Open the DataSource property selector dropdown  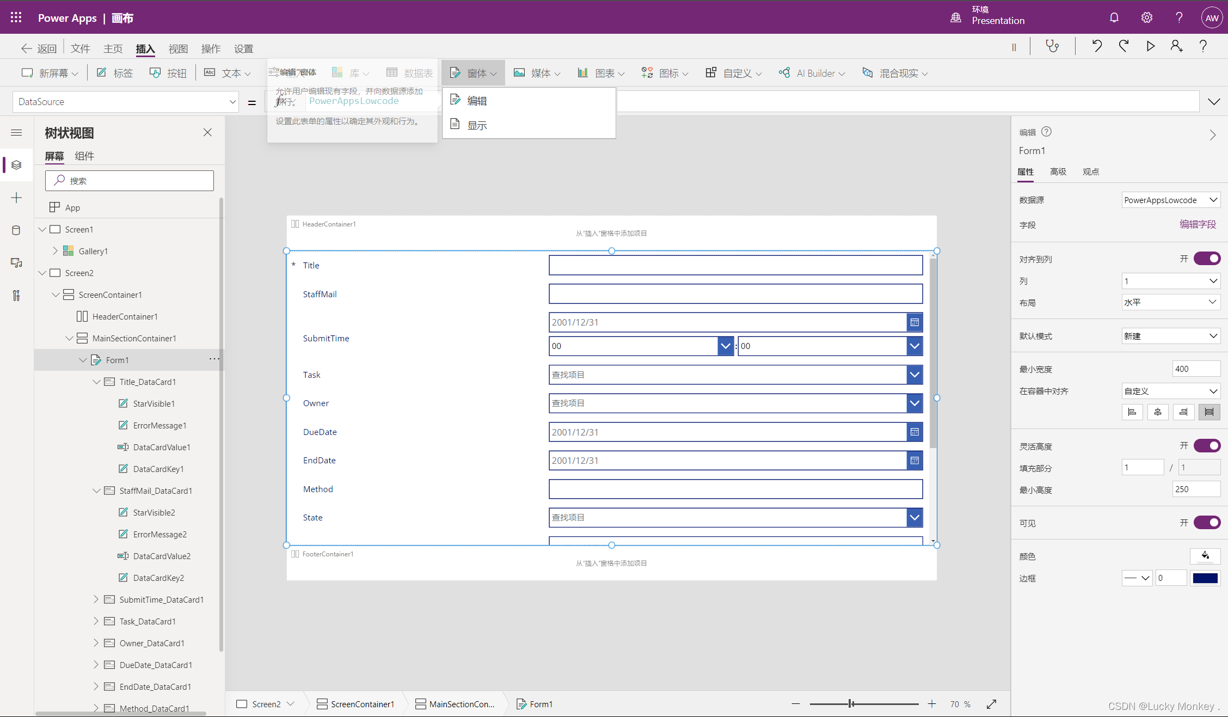[126, 102]
